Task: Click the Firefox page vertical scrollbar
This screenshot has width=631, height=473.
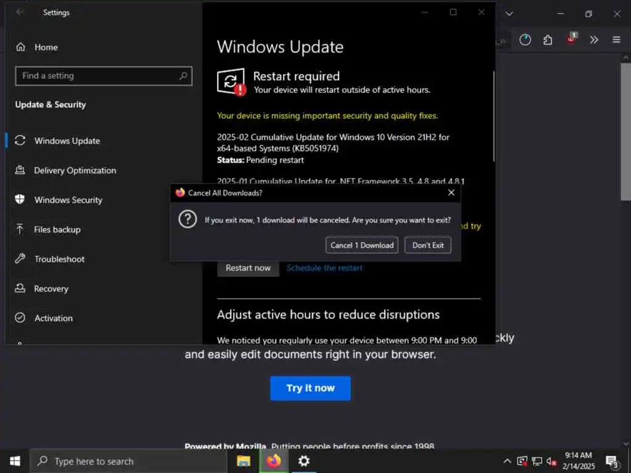Action: tap(625, 132)
